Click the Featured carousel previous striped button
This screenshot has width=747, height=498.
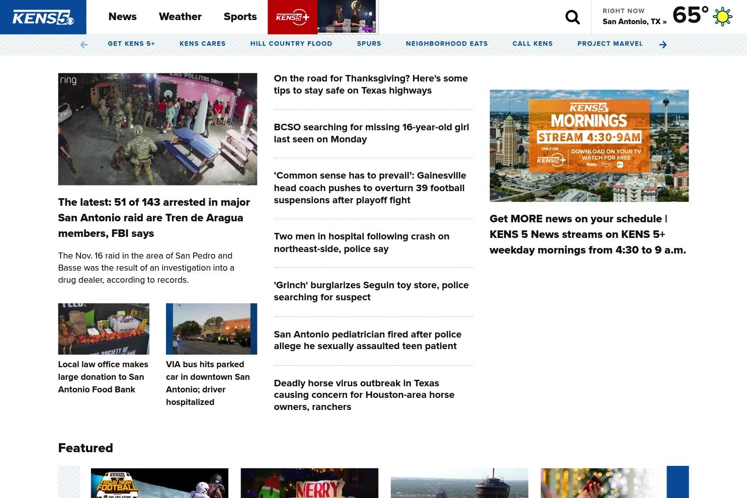[69, 482]
